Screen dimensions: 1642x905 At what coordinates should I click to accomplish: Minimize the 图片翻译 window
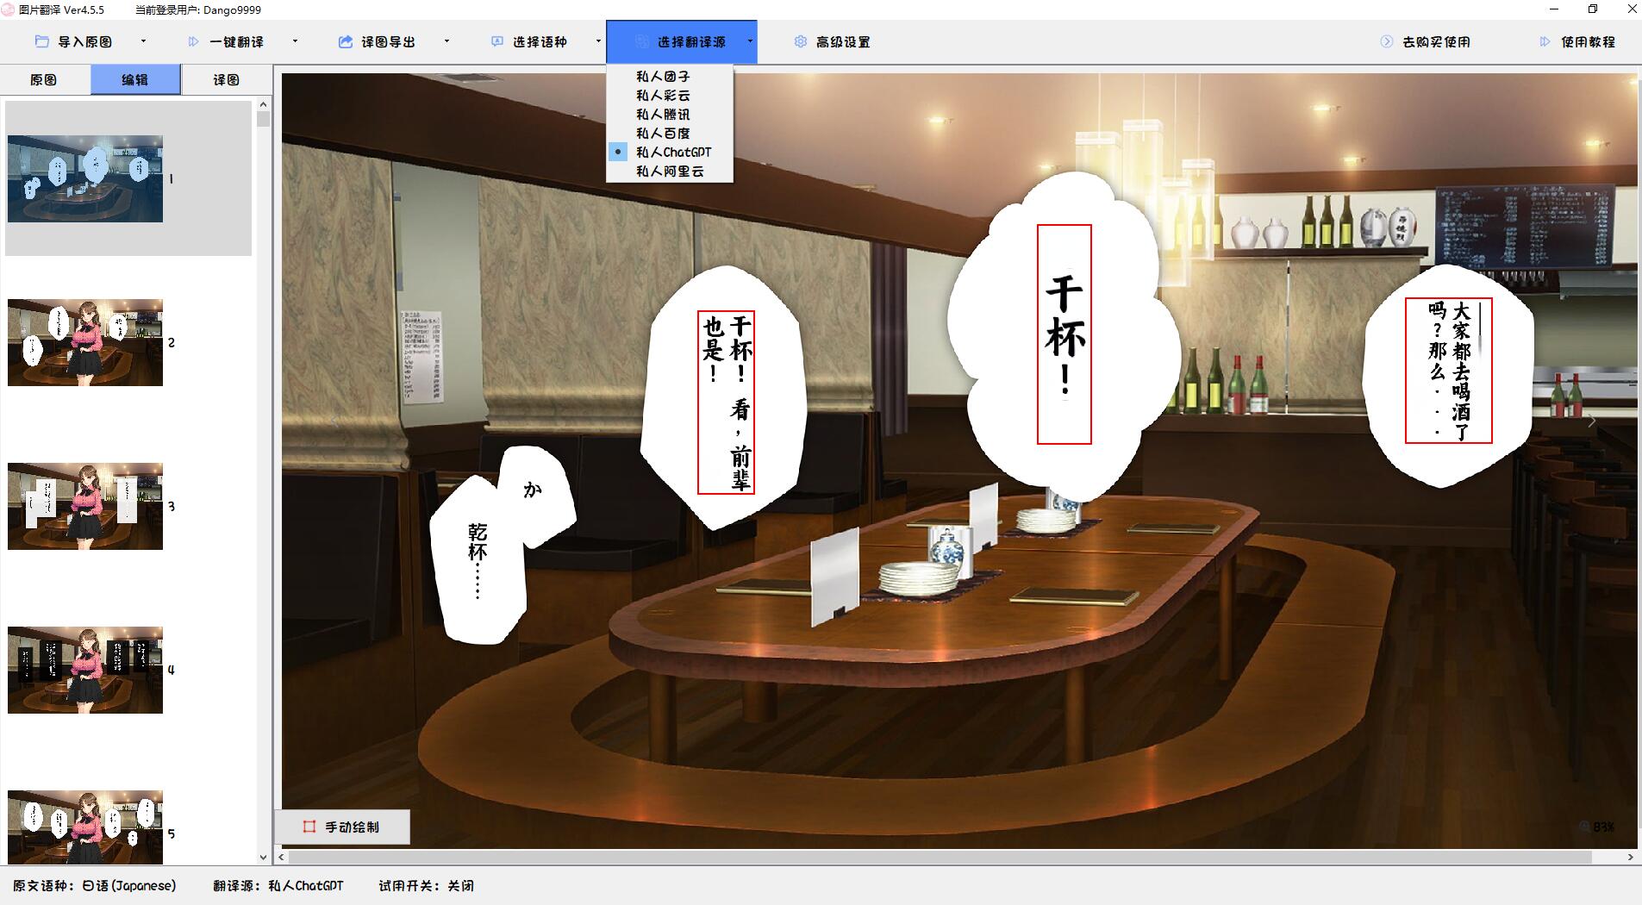tap(1554, 9)
